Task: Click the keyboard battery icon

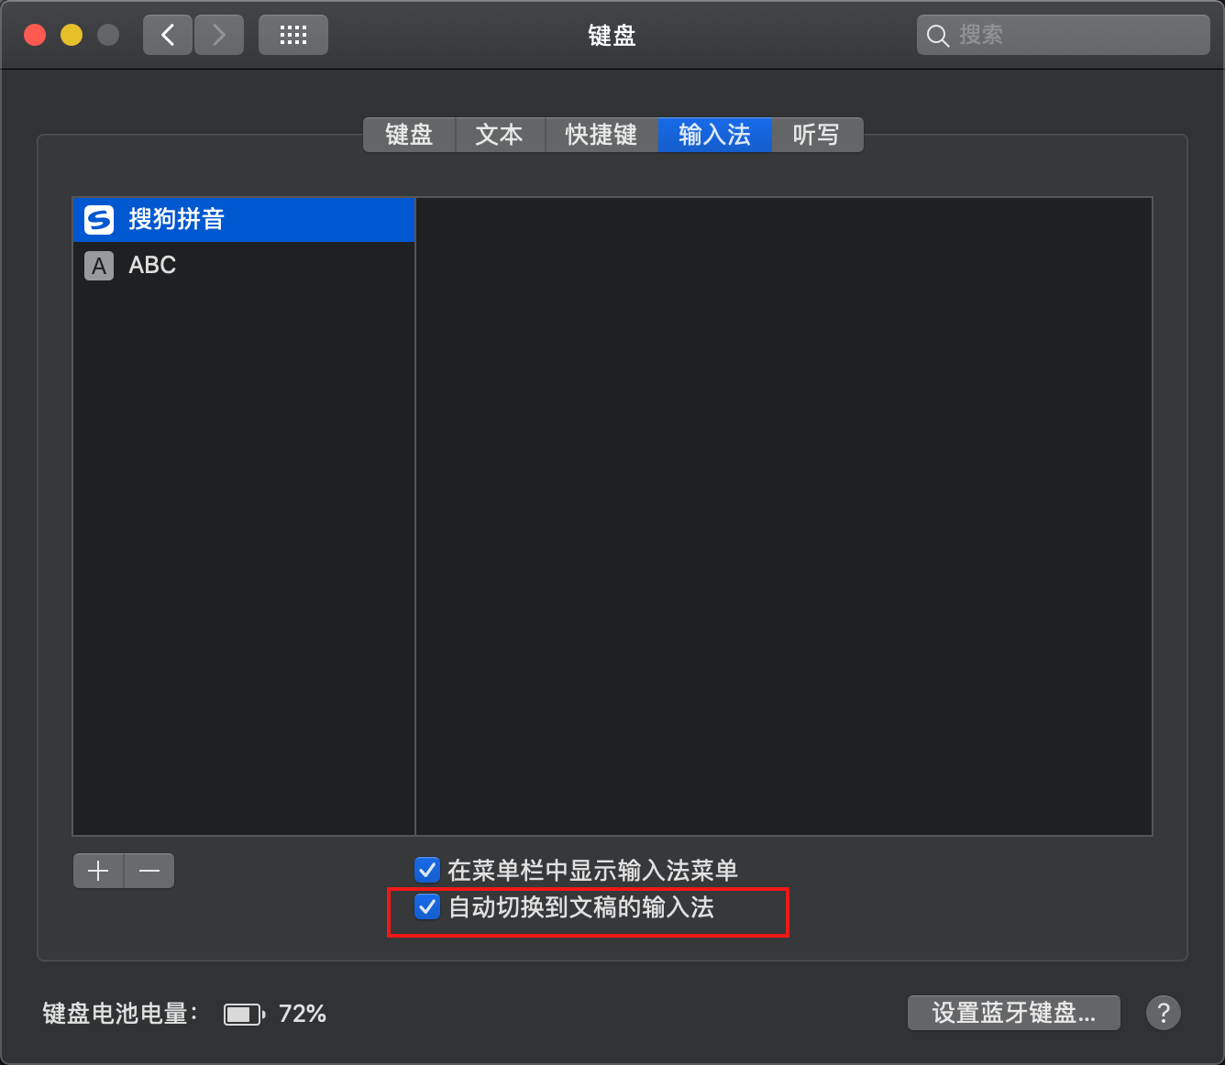Action: click(243, 1013)
